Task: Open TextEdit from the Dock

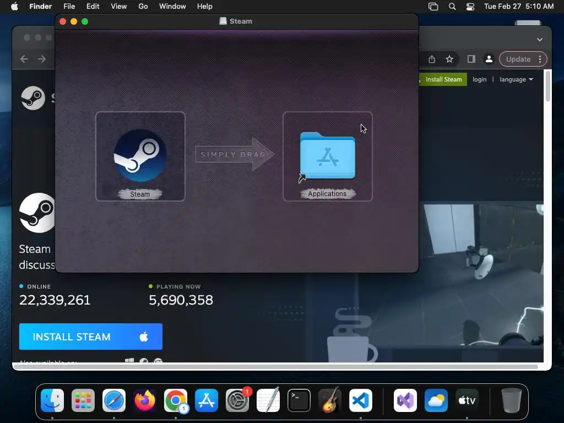Action: coord(268,400)
